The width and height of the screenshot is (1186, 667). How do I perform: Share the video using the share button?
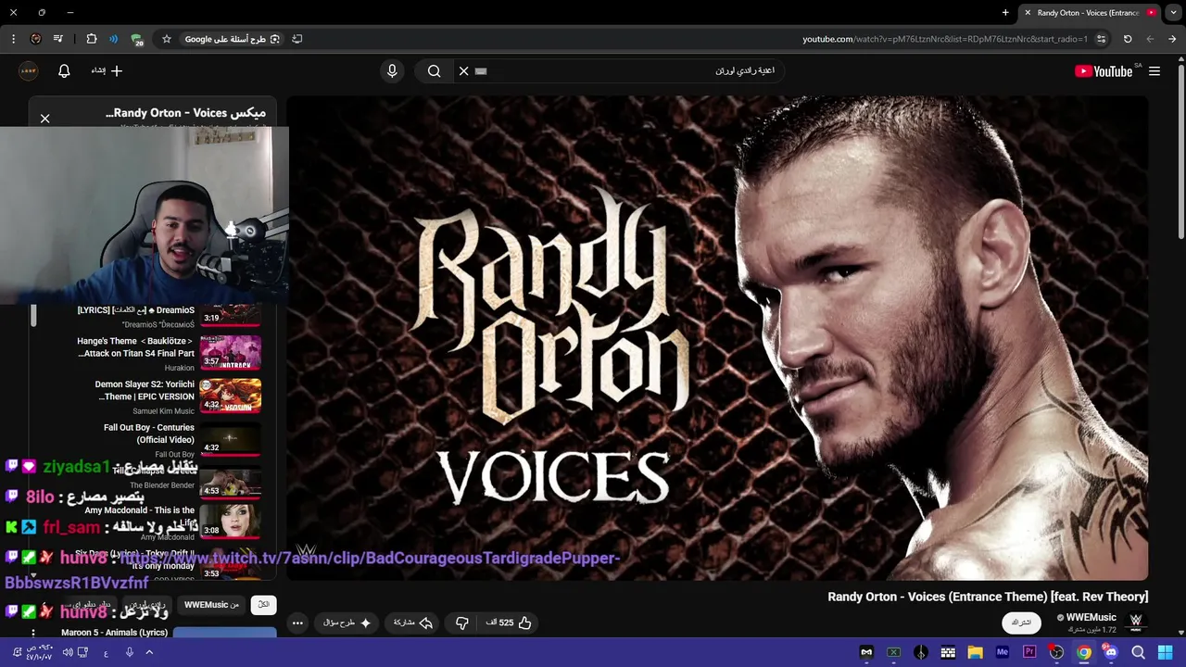pos(413,623)
